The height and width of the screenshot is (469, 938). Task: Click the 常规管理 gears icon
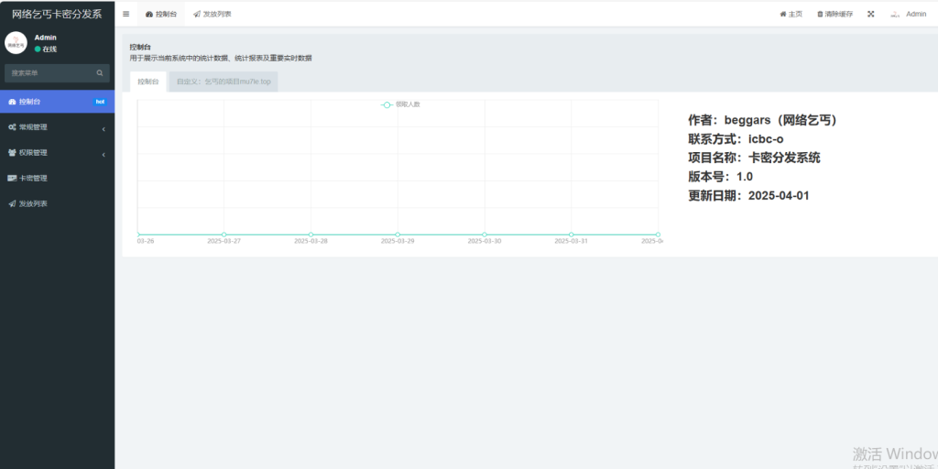(12, 127)
